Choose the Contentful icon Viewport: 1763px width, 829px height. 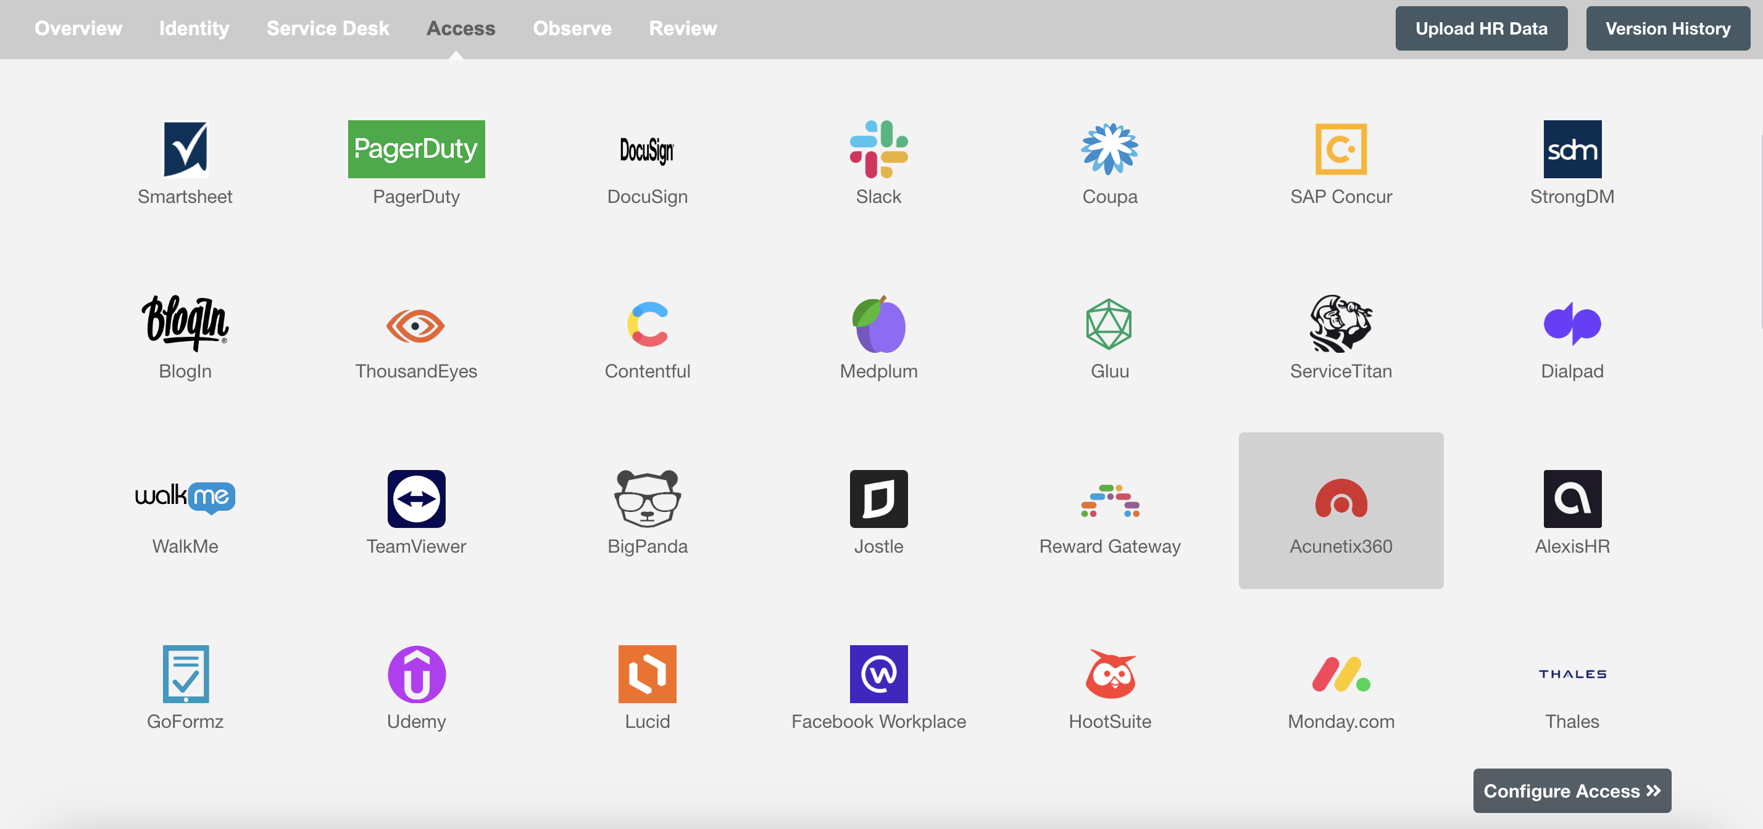tap(648, 324)
